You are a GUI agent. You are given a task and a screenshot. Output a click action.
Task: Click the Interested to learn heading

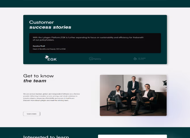pos(46,137)
